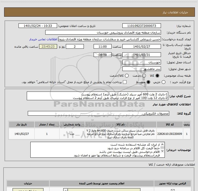This screenshot has width=198, height=191.
Task: Click the تعداد / مقدار column header
Action: 47,124
